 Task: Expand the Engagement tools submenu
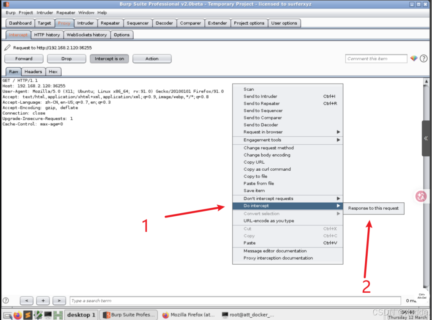[288, 140]
